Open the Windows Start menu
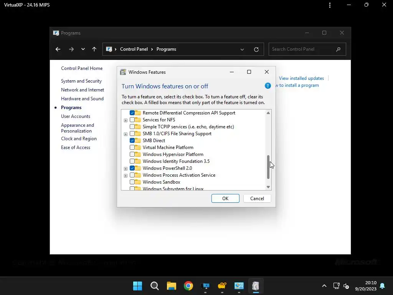This screenshot has height=295, width=393. click(138, 286)
